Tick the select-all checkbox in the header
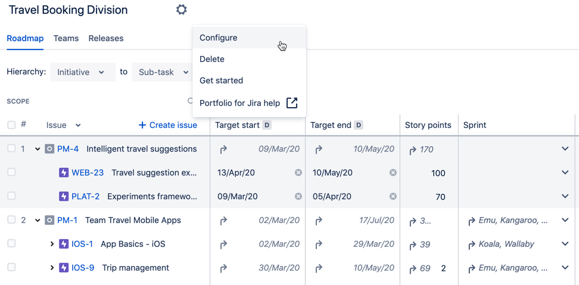579x285 pixels. pyautogui.click(x=11, y=125)
